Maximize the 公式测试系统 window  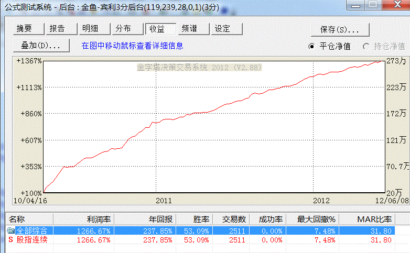[373, 4]
